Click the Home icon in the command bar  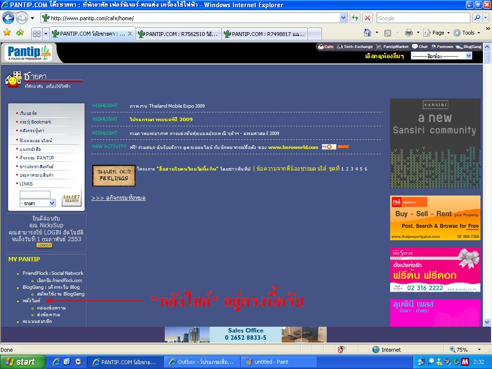click(368, 33)
